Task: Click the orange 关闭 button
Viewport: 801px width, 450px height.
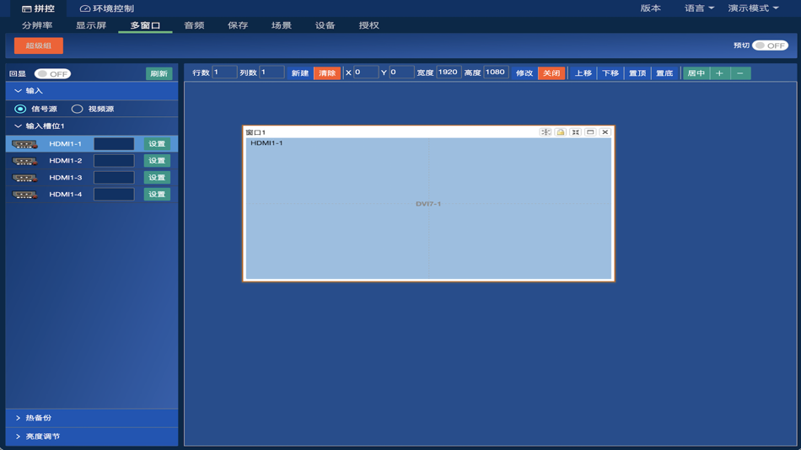Action: pos(551,73)
